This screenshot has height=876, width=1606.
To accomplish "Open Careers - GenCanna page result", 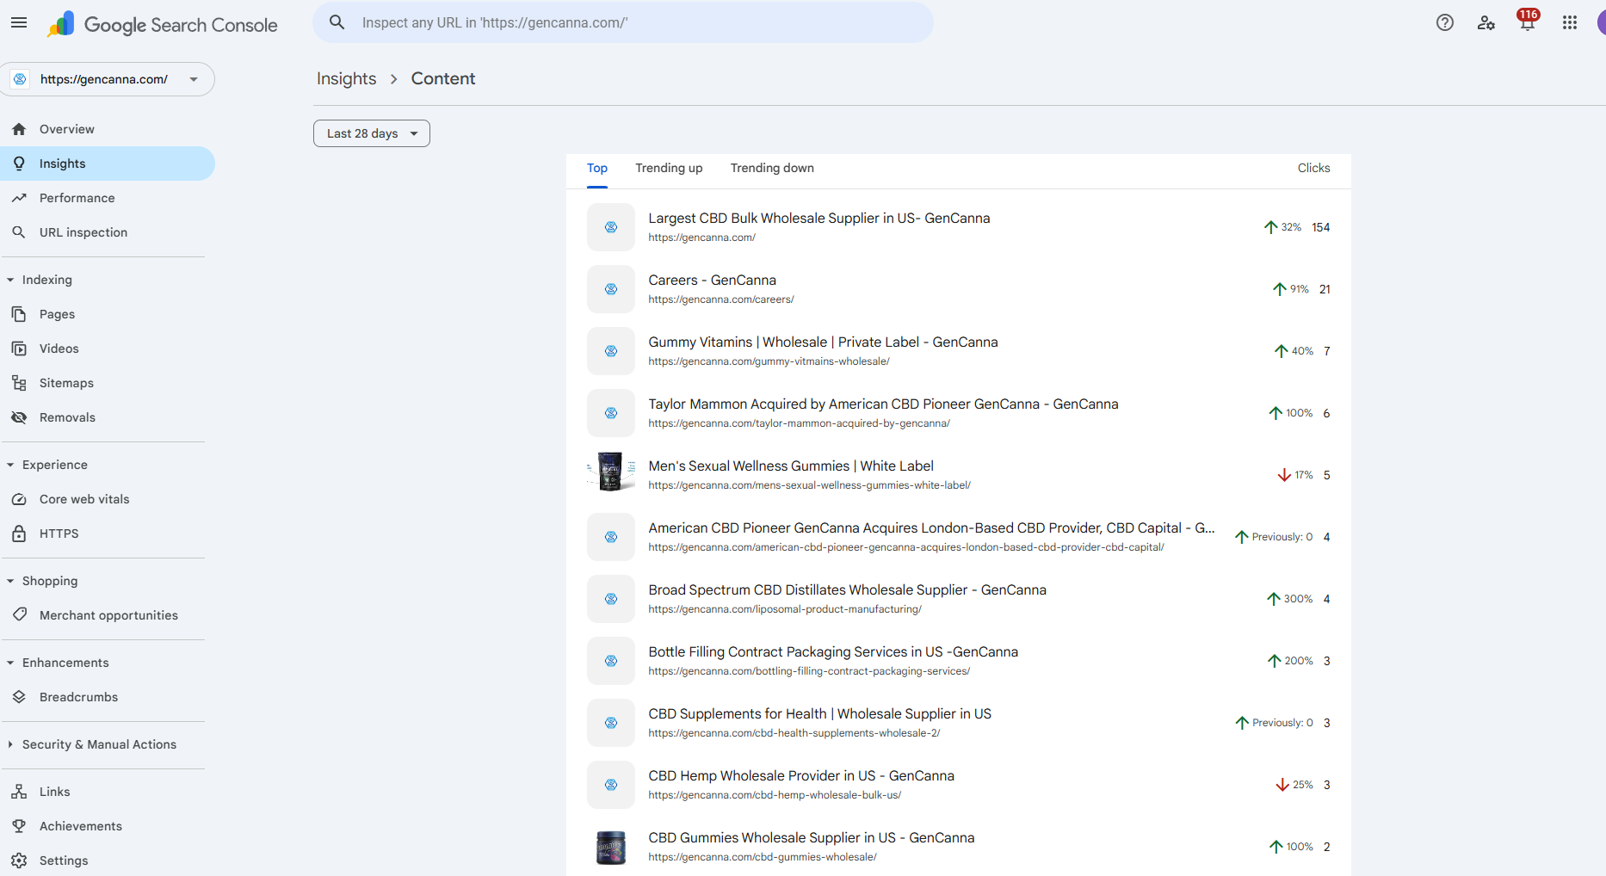I will (712, 281).
